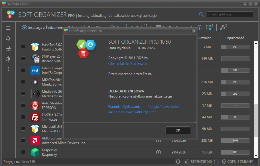260x166 pixels.
Task: Check the MKVToolNix checkbox
Action: [23, 82]
